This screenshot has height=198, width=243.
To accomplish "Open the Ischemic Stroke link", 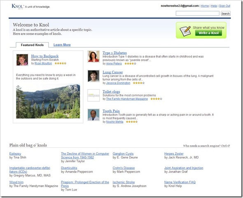I will pyautogui.click(x=124, y=182).
